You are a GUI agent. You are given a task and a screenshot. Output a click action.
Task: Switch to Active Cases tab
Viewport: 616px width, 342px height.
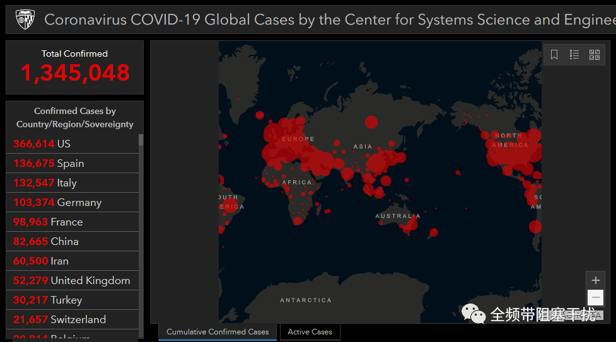(310, 332)
